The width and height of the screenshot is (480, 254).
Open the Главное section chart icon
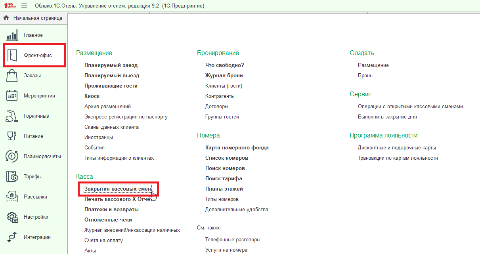12,35
